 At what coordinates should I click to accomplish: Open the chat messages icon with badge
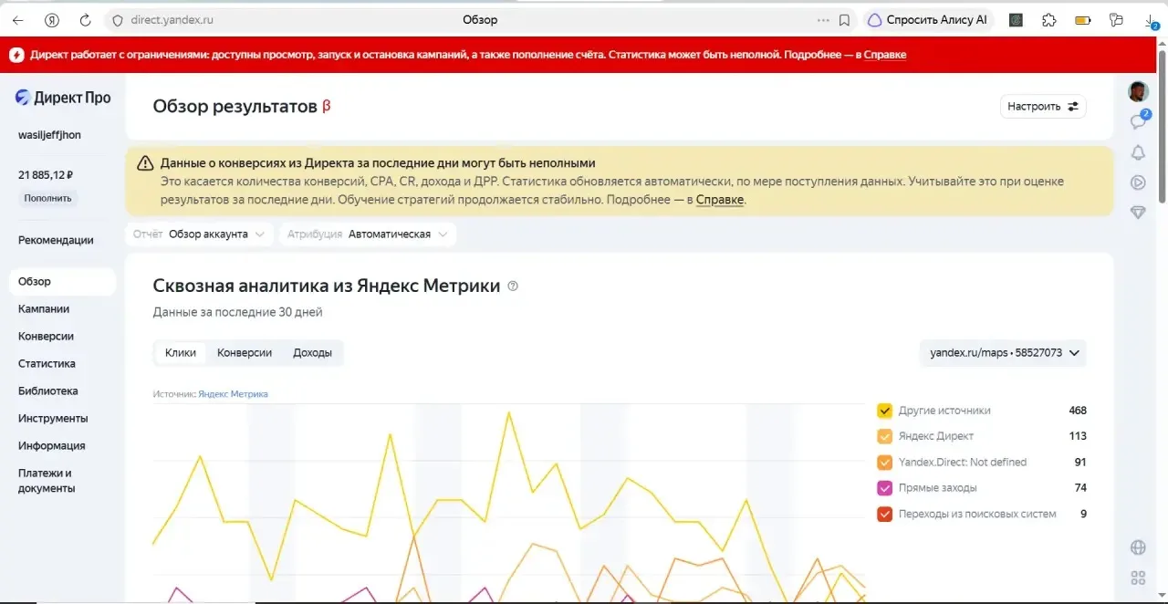coord(1138,120)
